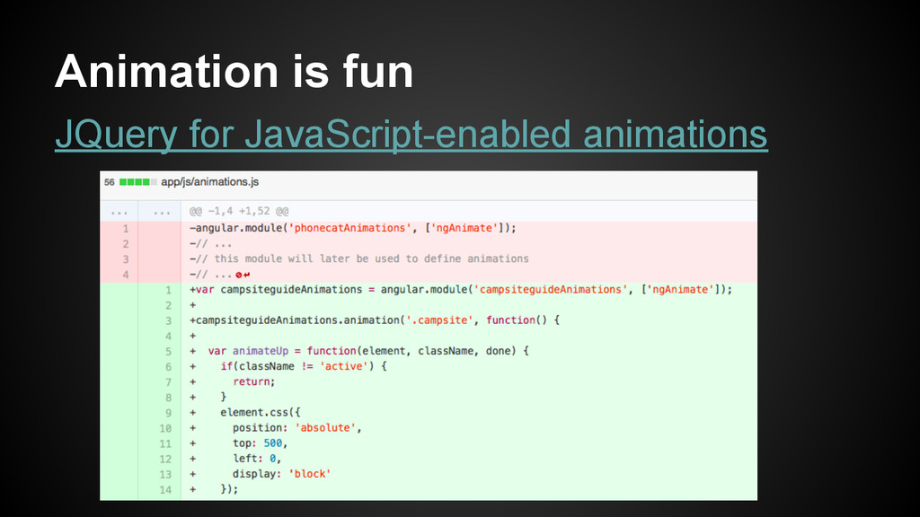This screenshot has height=517, width=920.
Task: Click the no-newline warning icon on line 4
Action: (x=243, y=275)
